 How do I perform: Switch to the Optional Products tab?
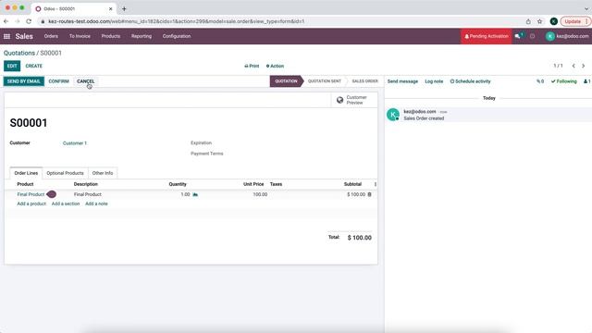coord(65,173)
